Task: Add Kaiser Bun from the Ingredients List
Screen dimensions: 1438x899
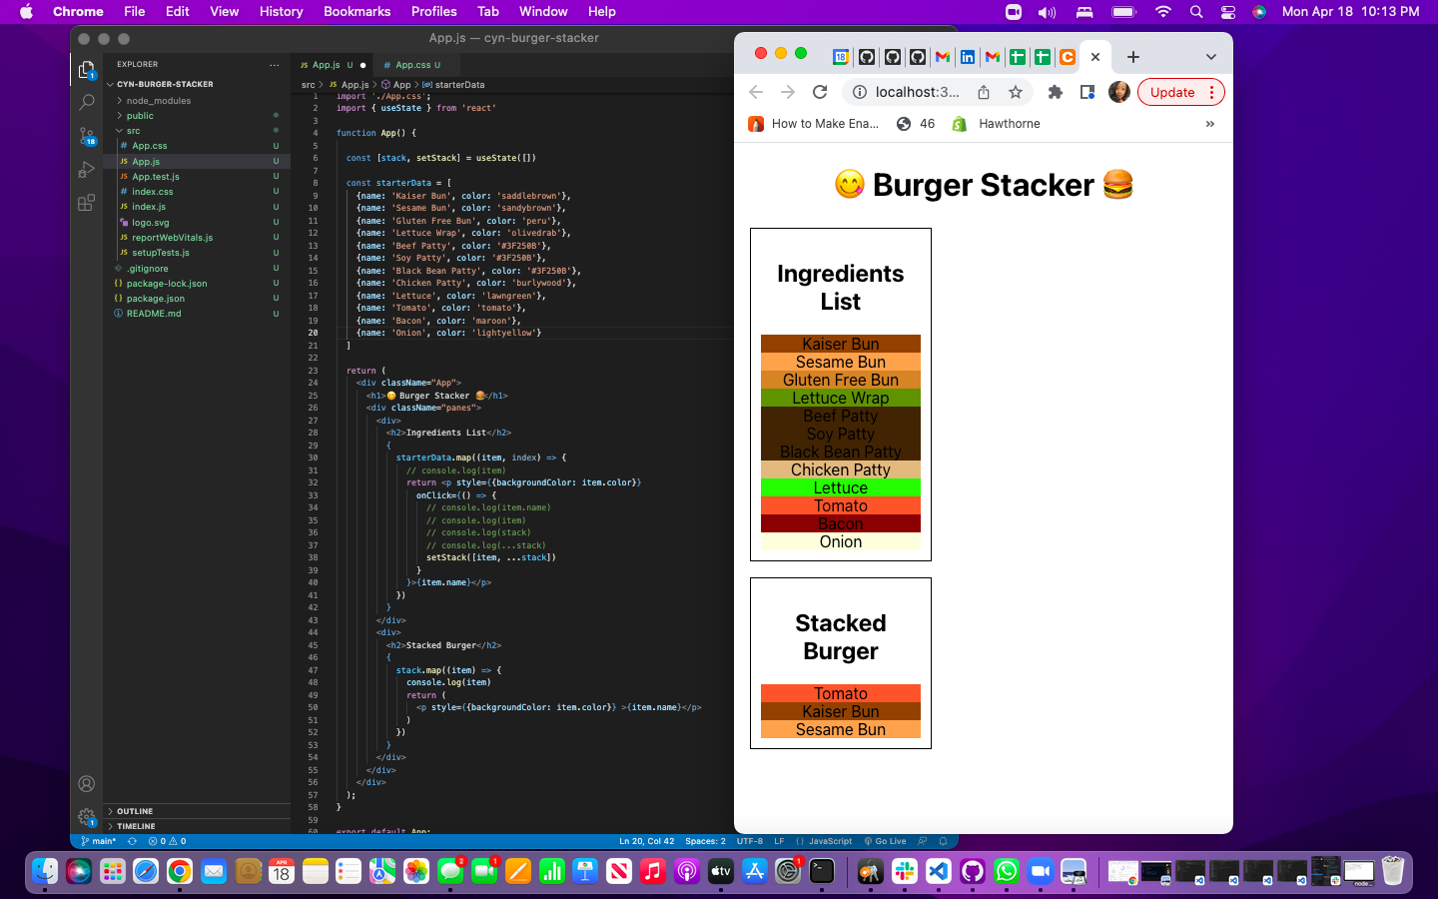Action: tap(840, 344)
